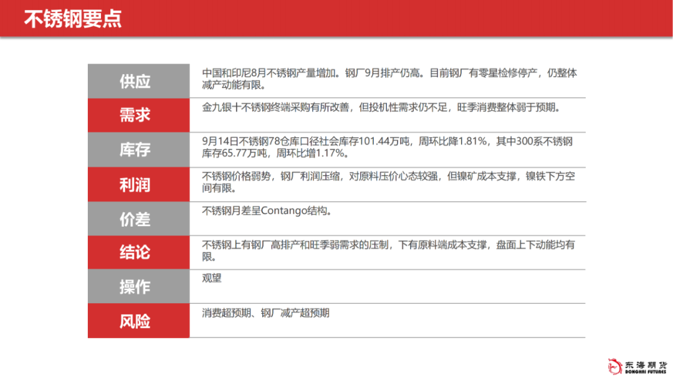
Task: Select the 结论 label cell
Action: pyautogui.click(x=138, y=252)
